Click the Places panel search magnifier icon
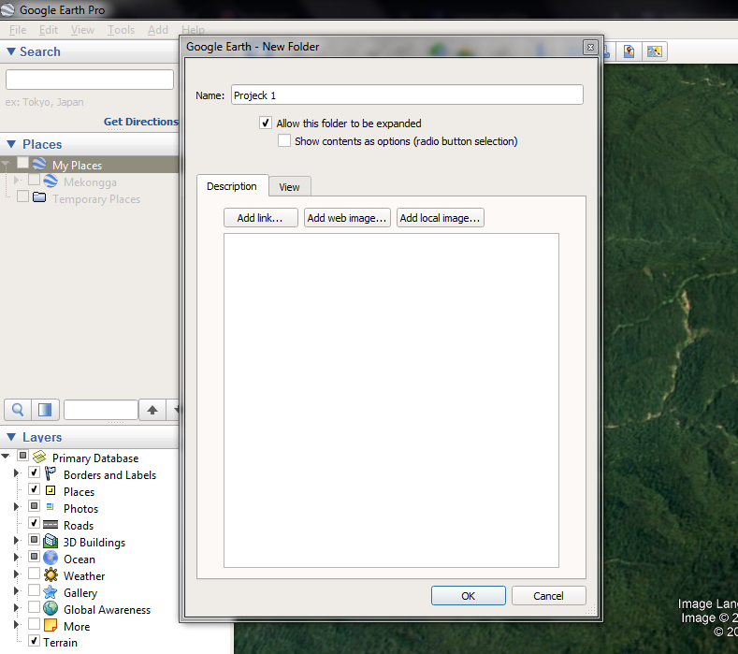738x654 pixels. (18, 410)
